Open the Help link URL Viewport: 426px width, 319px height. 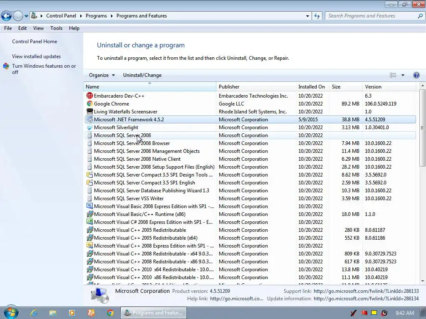coord(237,299)
